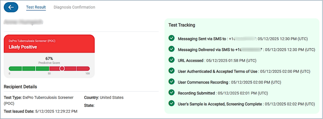The image size is (323, 119).
Task: Click the Messaging Delivered via SMS entry text
Action: point(247,50)
